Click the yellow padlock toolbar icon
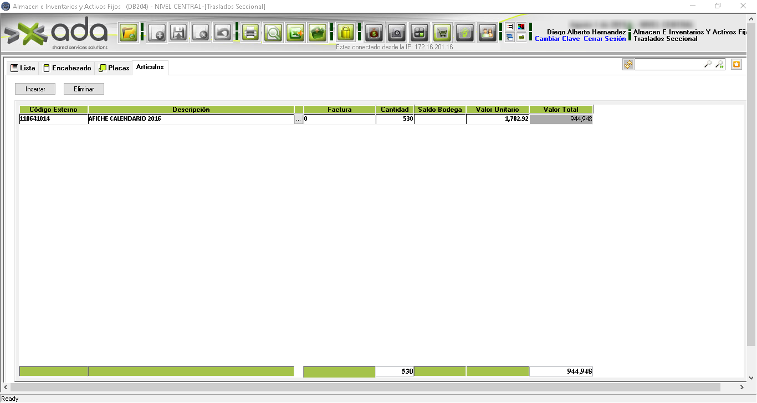 point(346,33)
